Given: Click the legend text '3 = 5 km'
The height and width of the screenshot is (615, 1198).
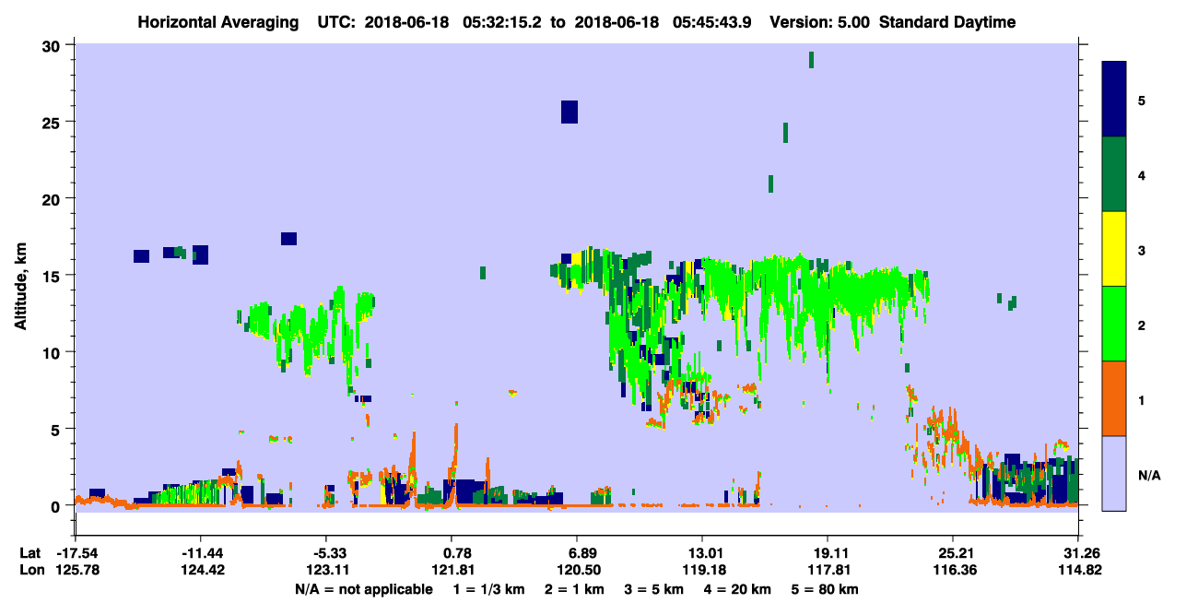Looking at the screenshot, I should [x=654, y=589].
